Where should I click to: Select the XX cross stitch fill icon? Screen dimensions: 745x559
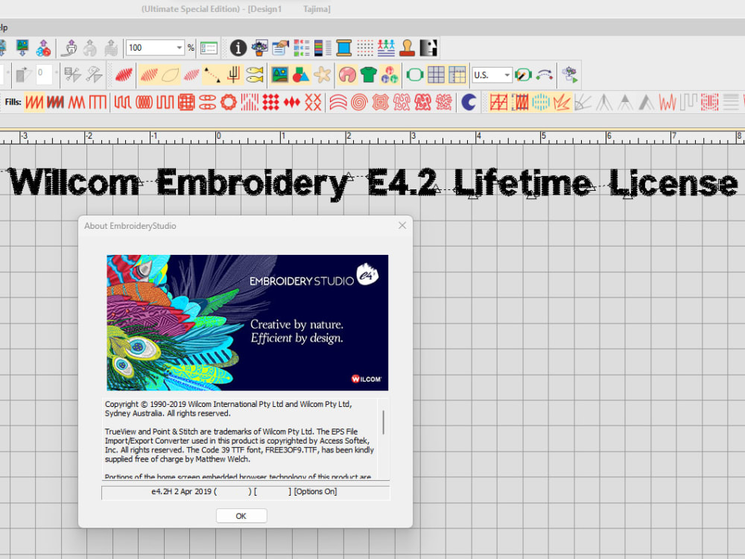(x=313, y=102)
